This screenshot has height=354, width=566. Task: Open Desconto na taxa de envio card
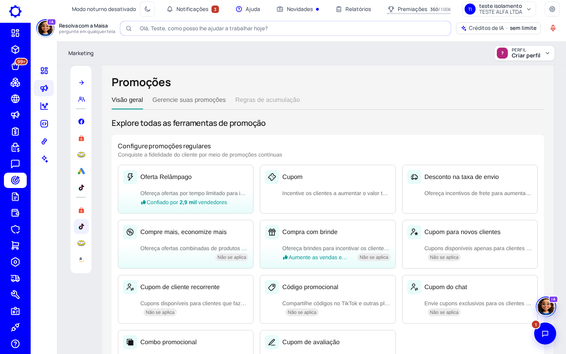click(x=470, y=189)
